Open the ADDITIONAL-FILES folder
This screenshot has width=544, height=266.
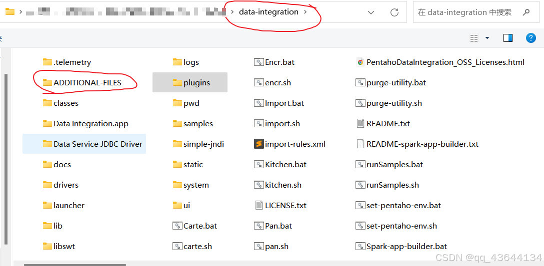pos(82,83)
